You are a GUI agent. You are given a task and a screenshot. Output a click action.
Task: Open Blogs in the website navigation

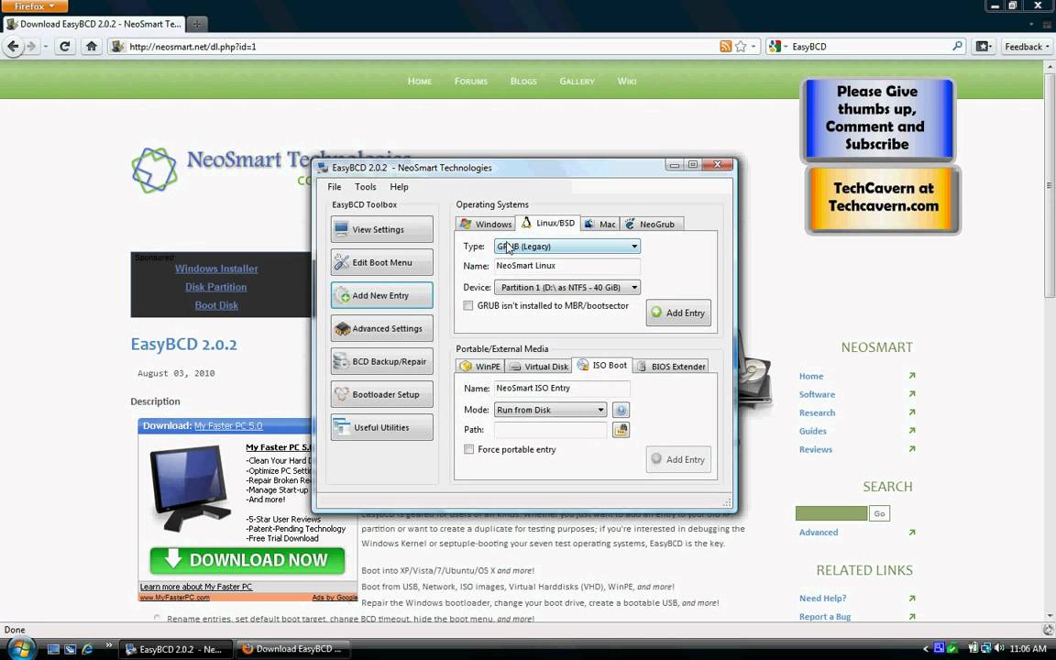click(523, 81)
